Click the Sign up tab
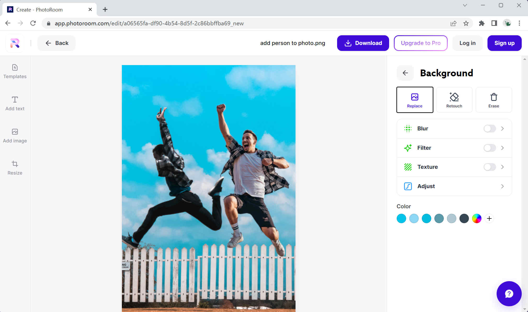The image size is (528, 312). point(504,43)
